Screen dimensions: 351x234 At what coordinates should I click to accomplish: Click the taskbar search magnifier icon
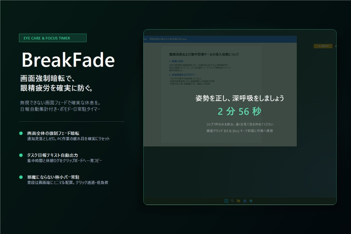tap(232, 201)
